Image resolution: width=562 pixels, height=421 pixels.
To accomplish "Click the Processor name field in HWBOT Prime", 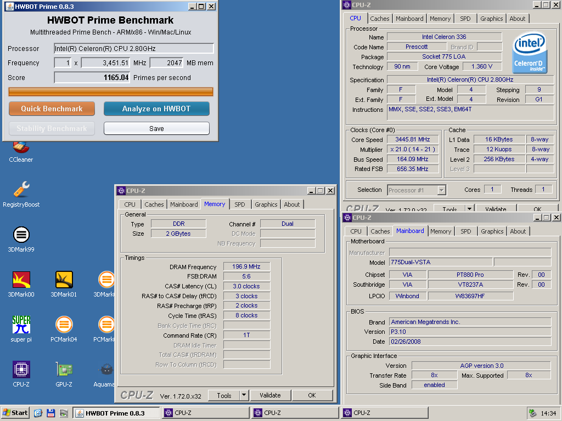I will click(134, 48).
